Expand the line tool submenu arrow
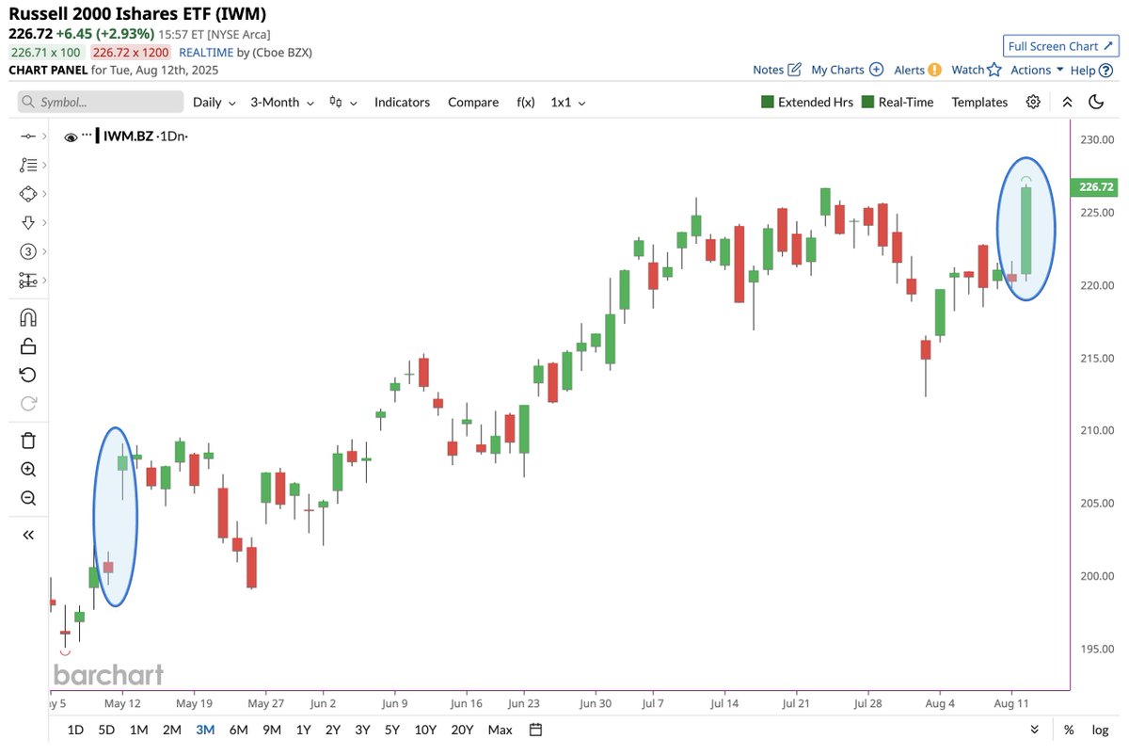Viewport: 1129px width, 755px height. click(43, 137)
